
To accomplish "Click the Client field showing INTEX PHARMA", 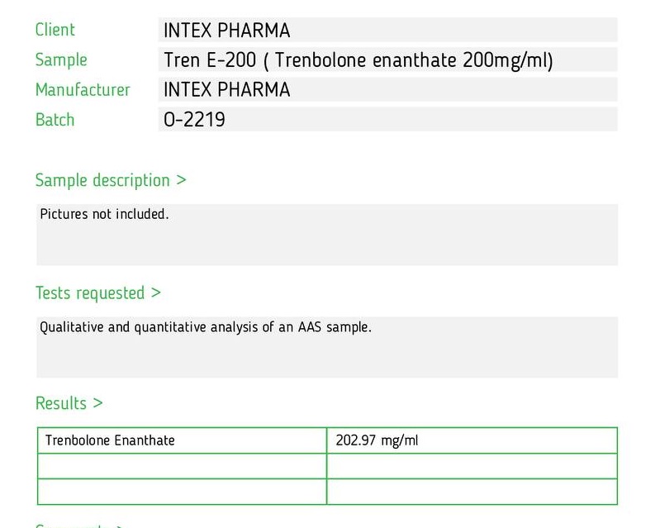I will pyautogui.click(x=387, y=30).
